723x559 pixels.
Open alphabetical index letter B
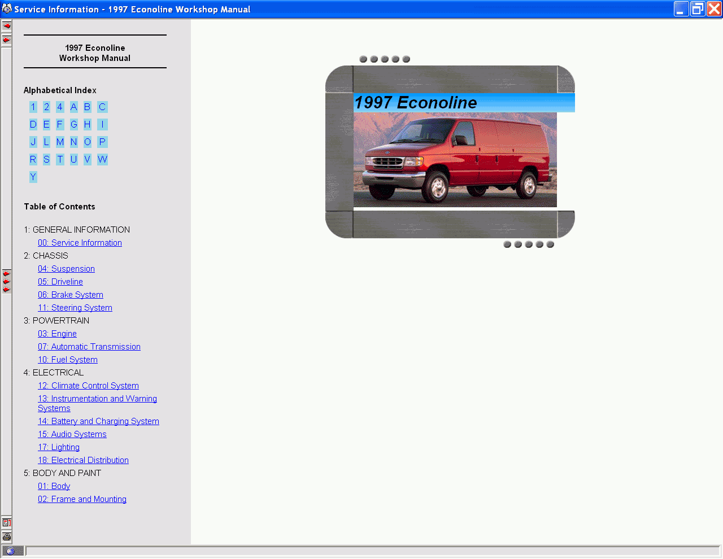pos(87,107)
